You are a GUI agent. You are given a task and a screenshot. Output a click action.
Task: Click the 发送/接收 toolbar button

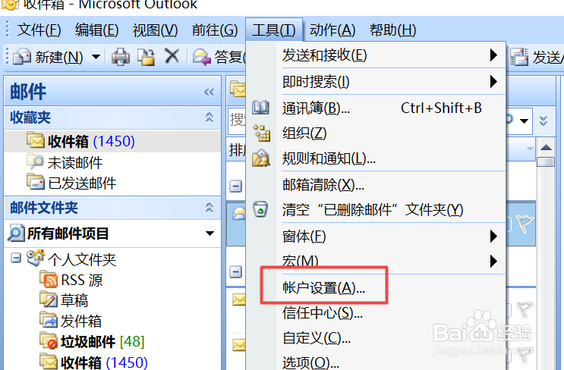(537, 57)
